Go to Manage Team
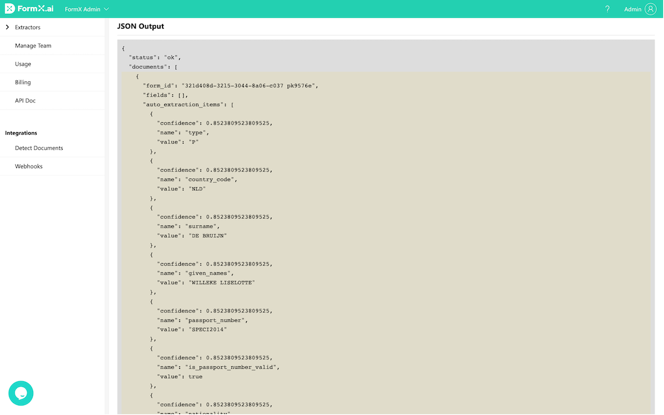 tap(33, 46)
